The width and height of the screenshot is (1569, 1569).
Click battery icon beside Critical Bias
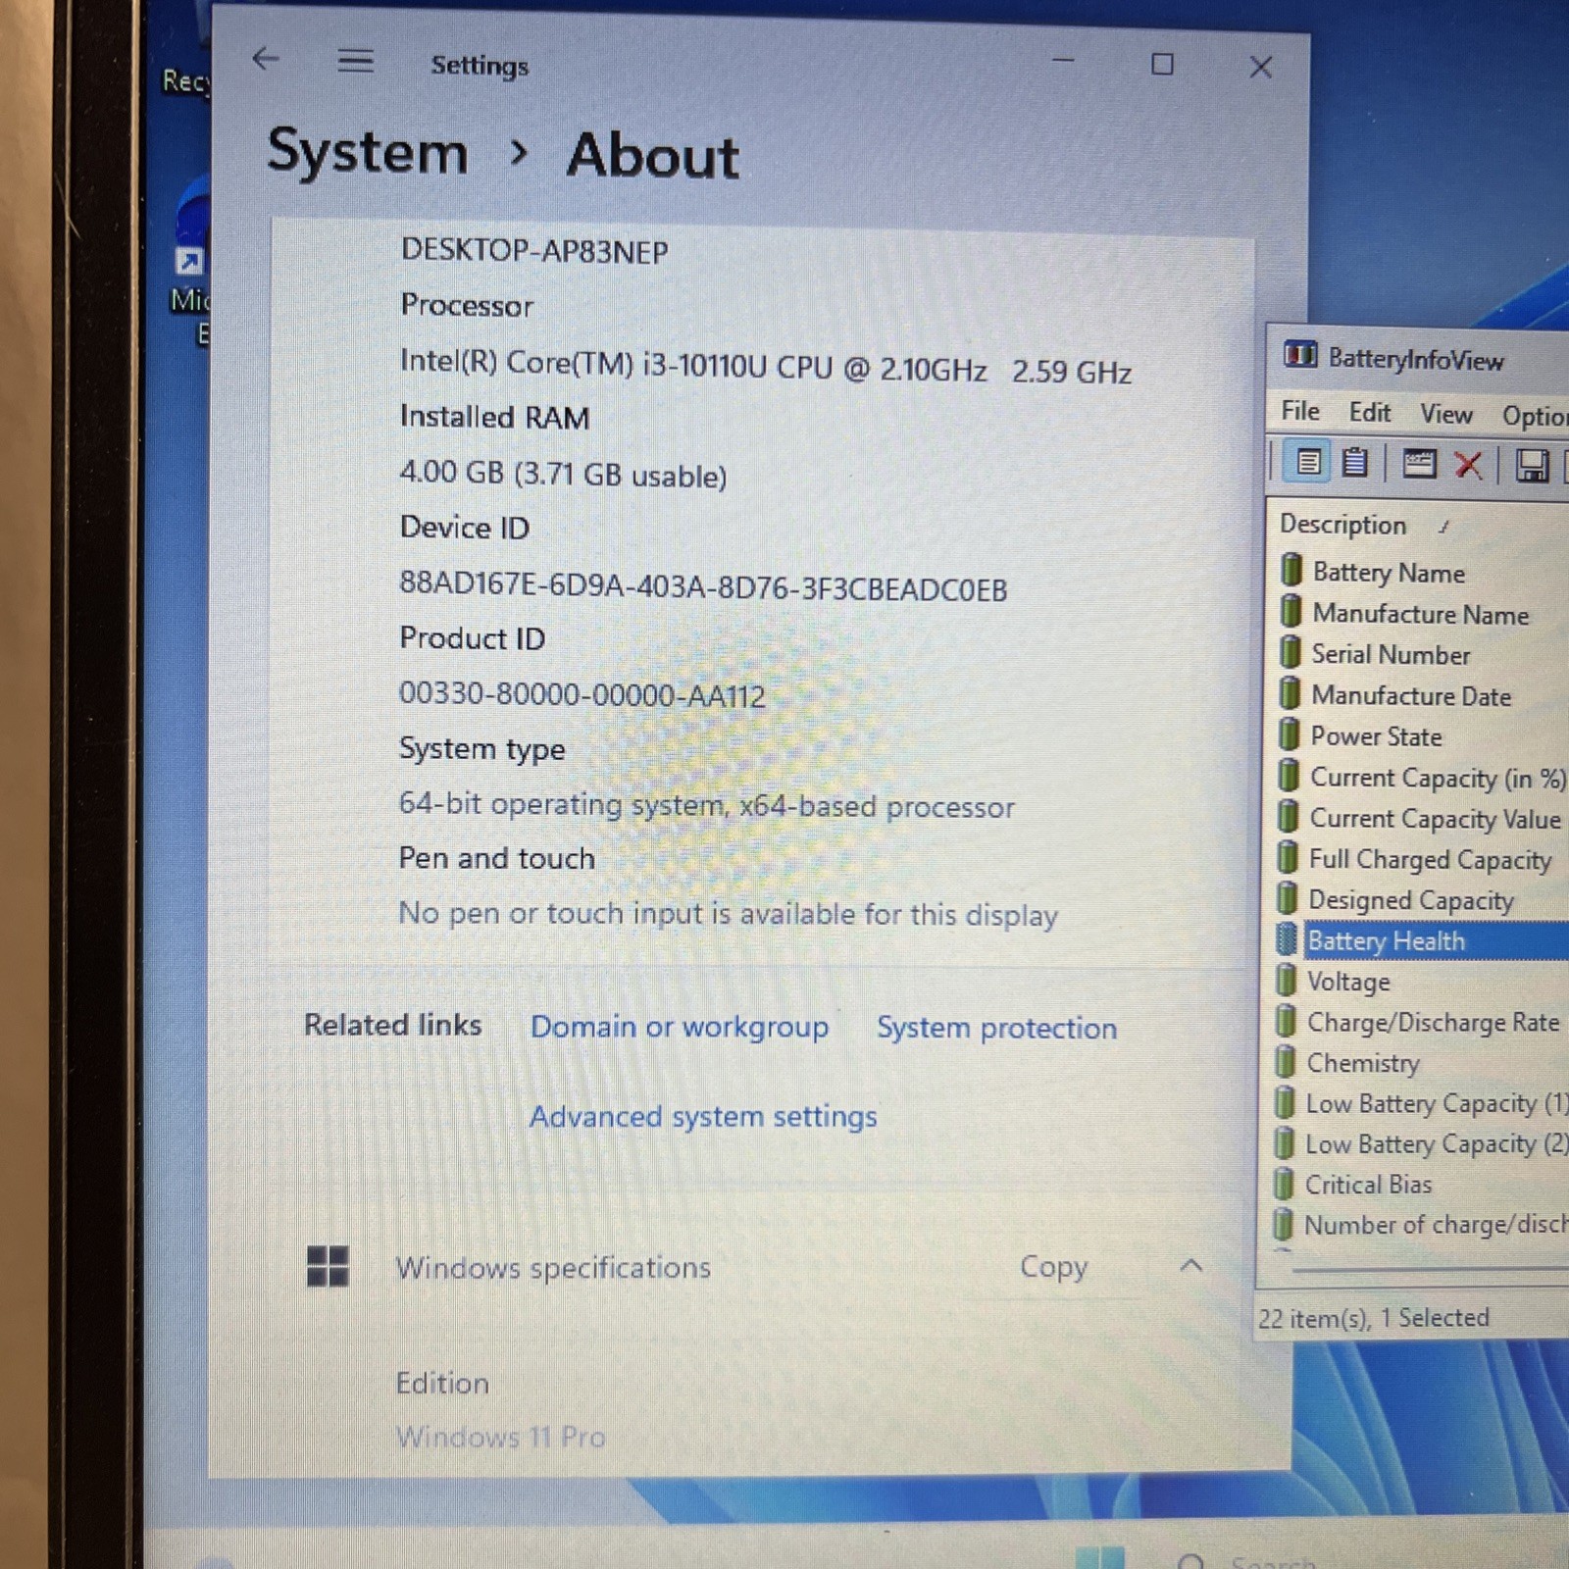(1283, 1184)
